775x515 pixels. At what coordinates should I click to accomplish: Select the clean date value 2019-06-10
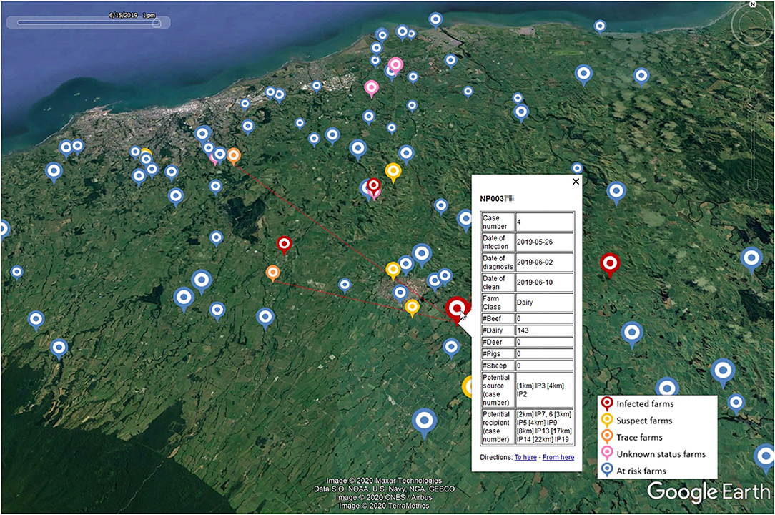click(544, 283)
